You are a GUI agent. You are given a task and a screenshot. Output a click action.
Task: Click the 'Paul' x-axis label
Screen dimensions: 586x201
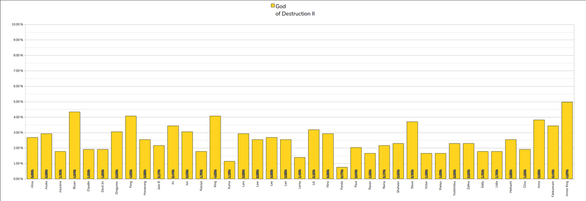356,184
